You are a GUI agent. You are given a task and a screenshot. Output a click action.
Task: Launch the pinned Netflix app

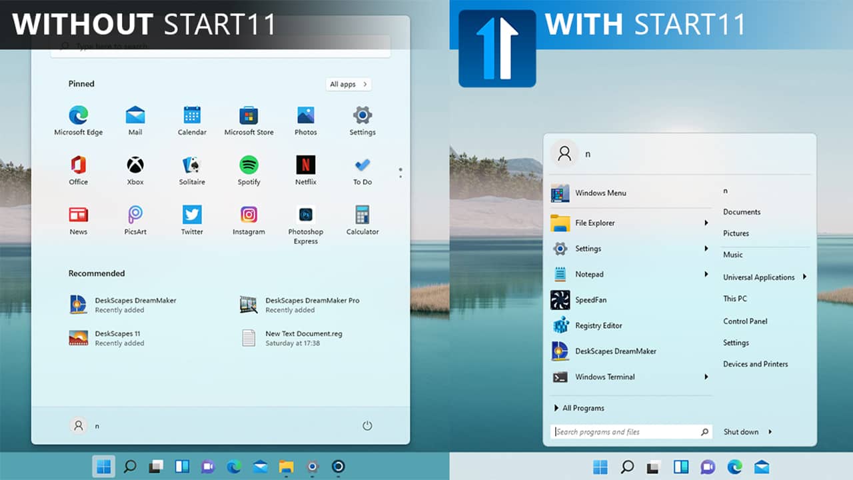click(306, 170)
